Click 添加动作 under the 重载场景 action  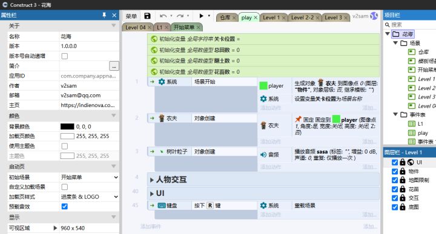pyautogui.click(x=271, y=215)
